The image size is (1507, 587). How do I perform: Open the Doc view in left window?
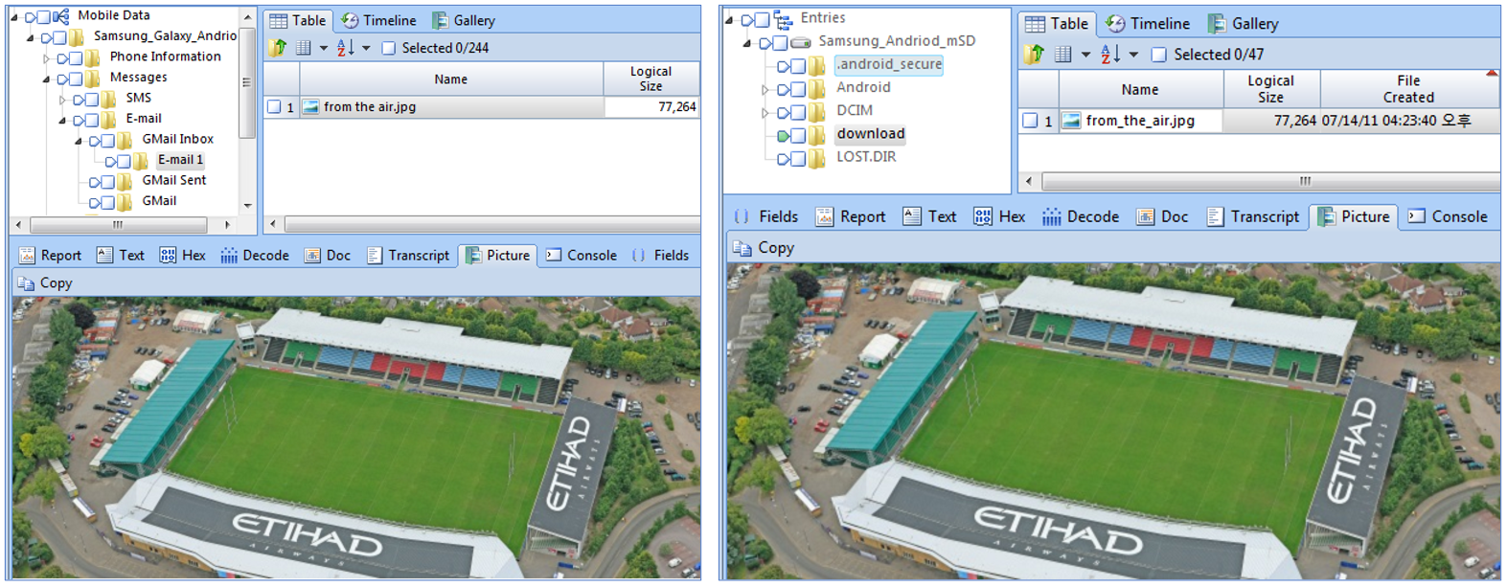[328, 256]
